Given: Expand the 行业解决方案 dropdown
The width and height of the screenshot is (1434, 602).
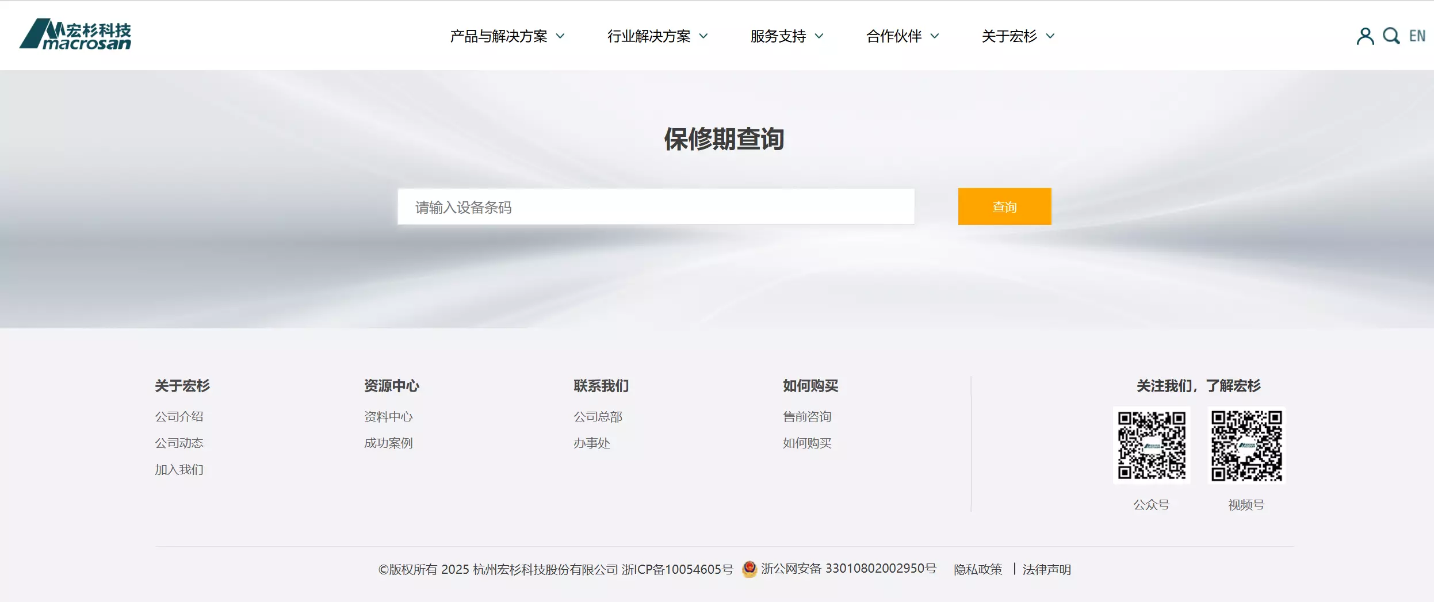Looking at the screenshot, I should [x=657, y=36].
